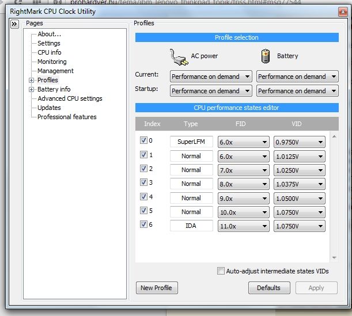
Task: Open the FID dropdown for index 0
Action: pos(243,142)
